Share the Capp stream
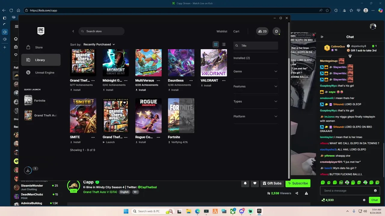The width and height of the screenshot is (385, 216). click(x=297, y=193)
